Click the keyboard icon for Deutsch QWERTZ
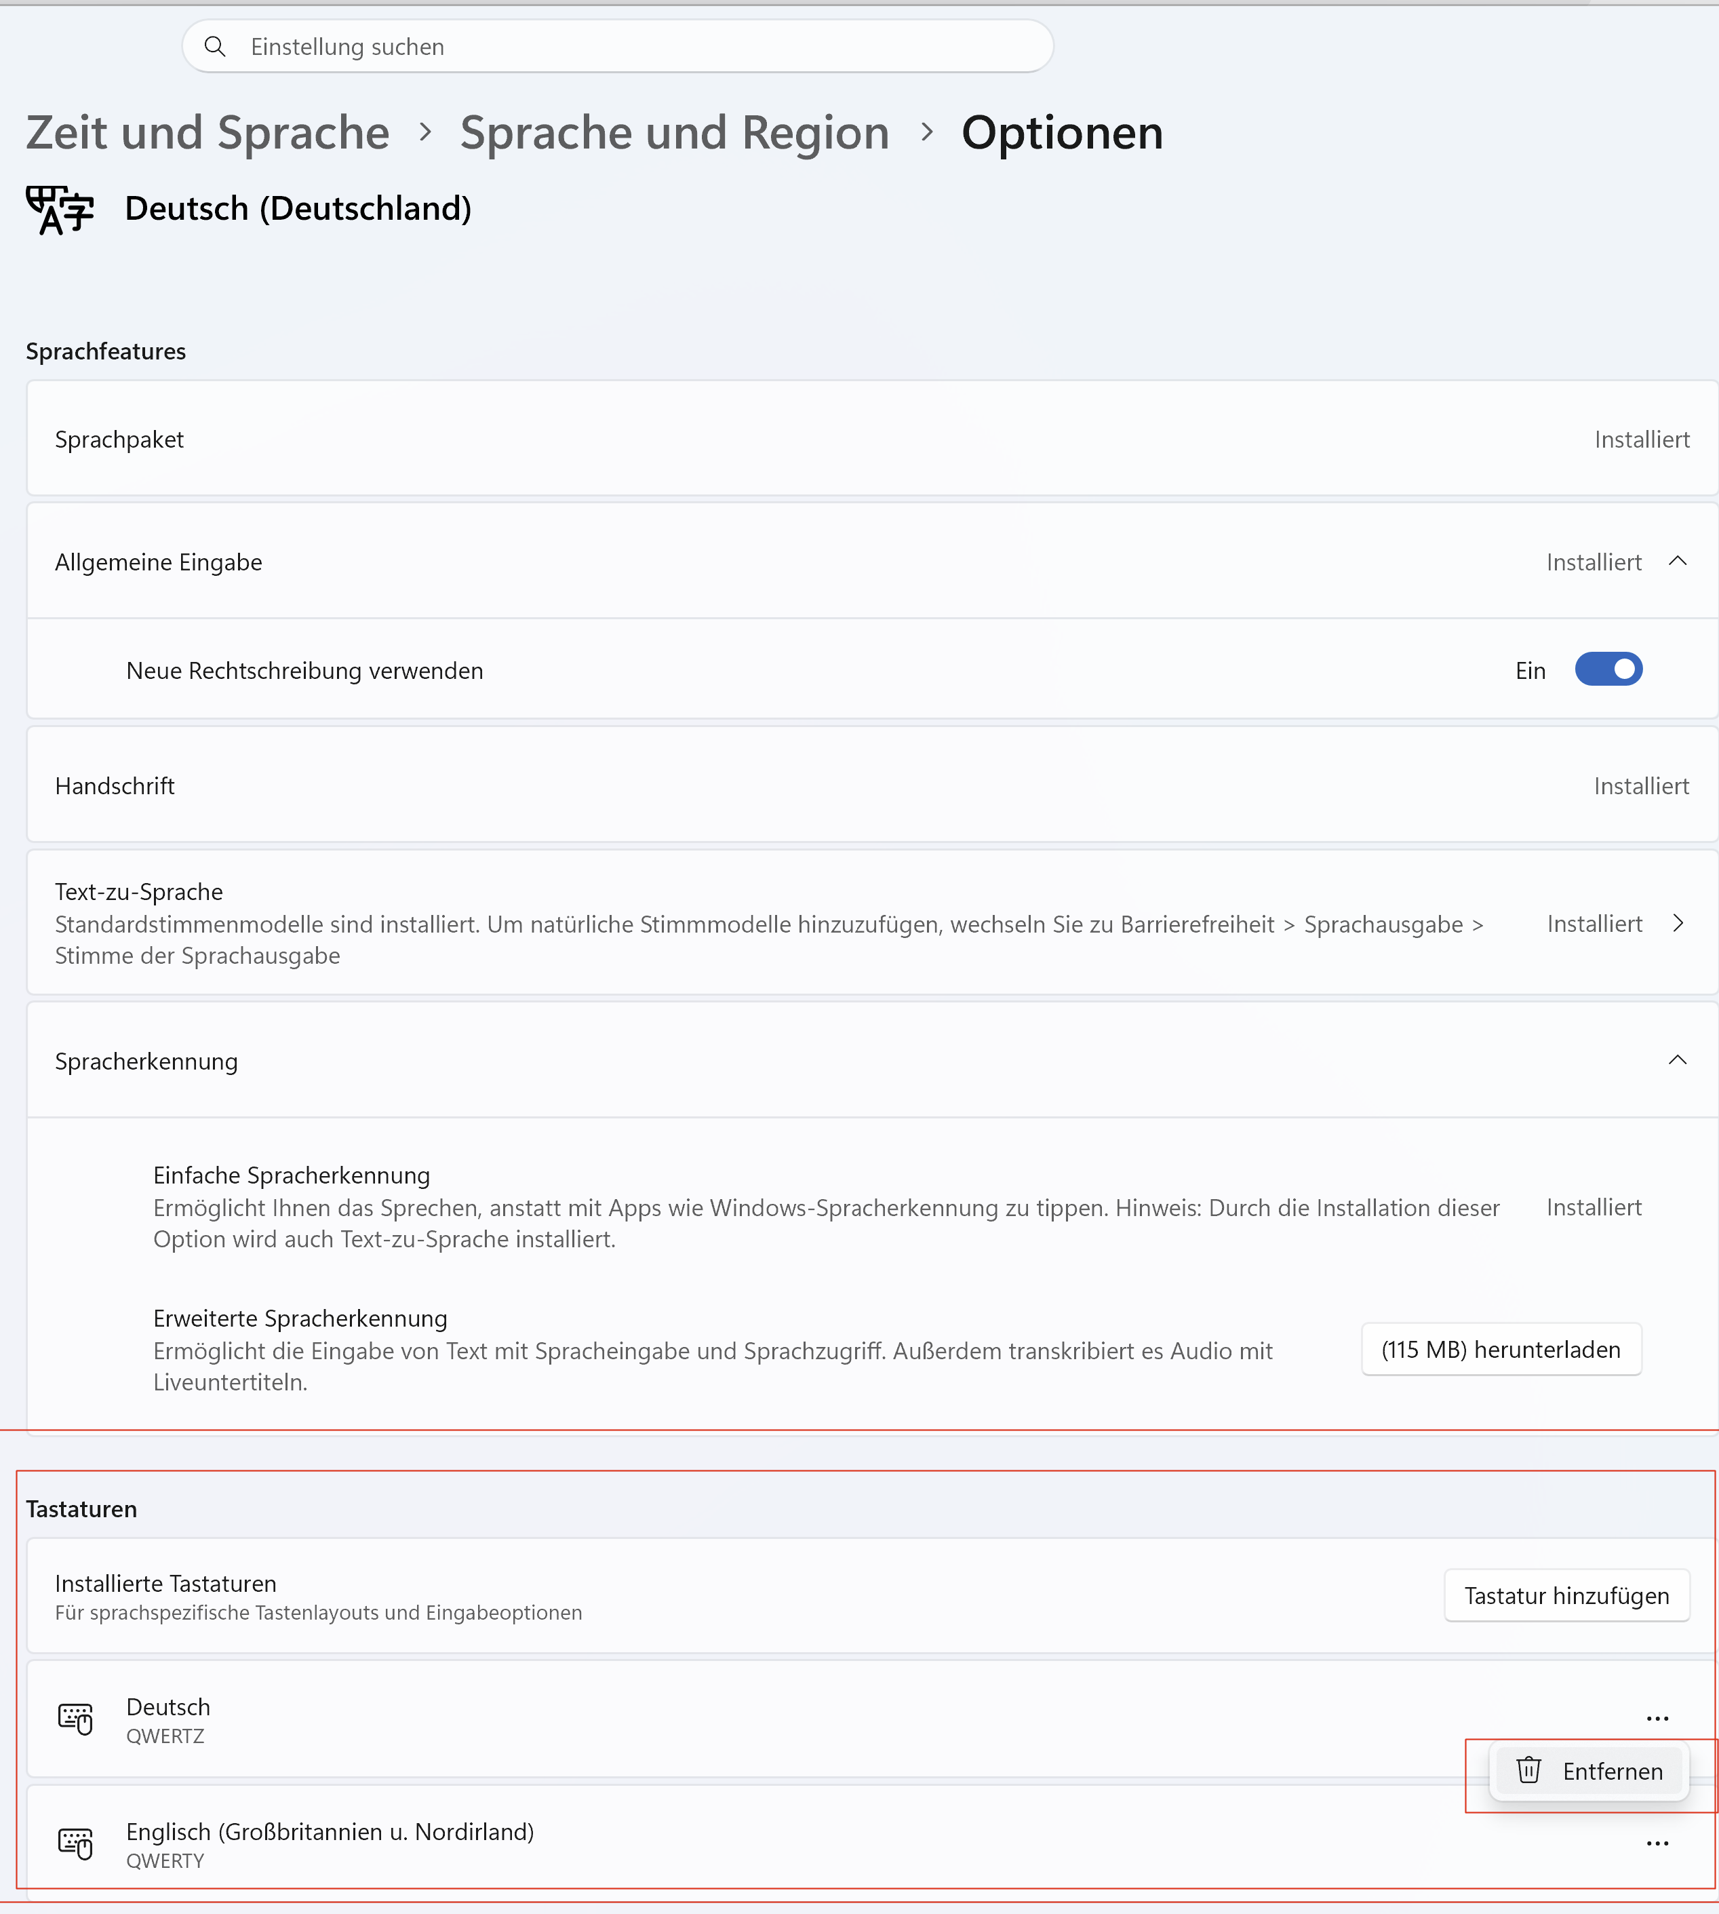Viewport: 1719px width, 1914px height. 75,1719
